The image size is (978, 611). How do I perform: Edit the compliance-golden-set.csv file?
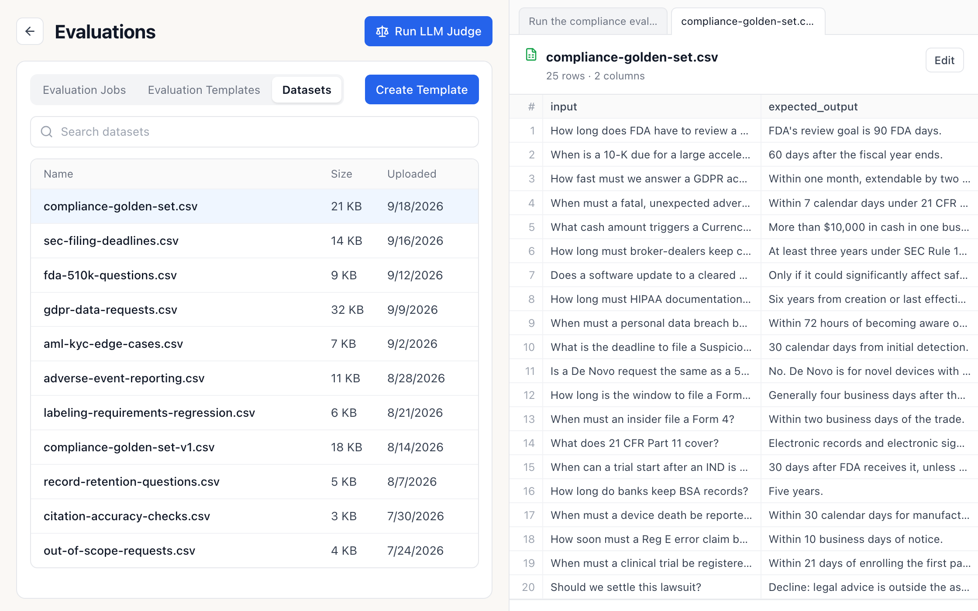pos(944,60)
